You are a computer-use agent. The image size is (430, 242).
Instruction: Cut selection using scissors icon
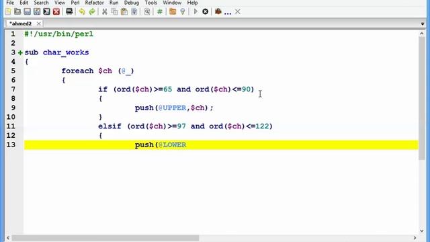click(x=105, y=11)
